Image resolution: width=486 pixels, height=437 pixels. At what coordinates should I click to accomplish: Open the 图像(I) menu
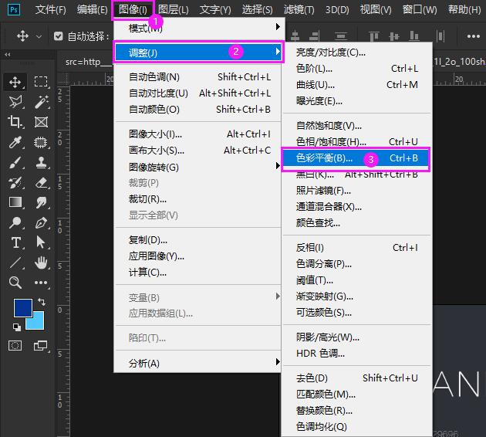(133, 9)
